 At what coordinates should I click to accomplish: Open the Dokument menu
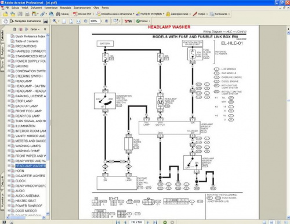36,8
